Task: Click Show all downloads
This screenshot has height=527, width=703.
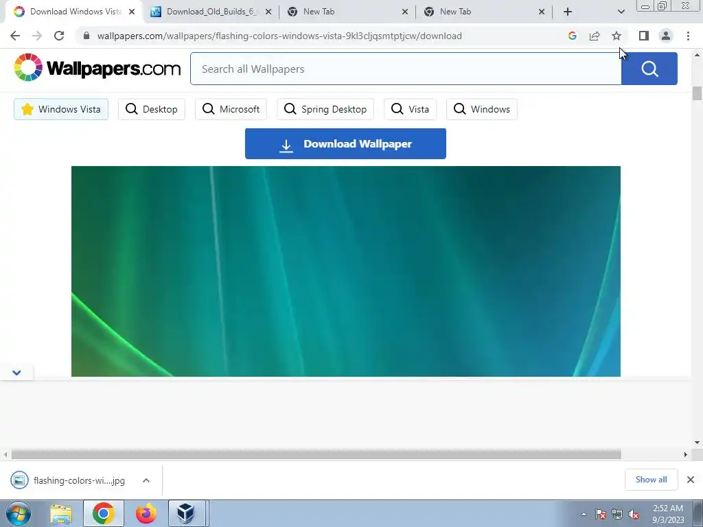Action: point(651,480)
